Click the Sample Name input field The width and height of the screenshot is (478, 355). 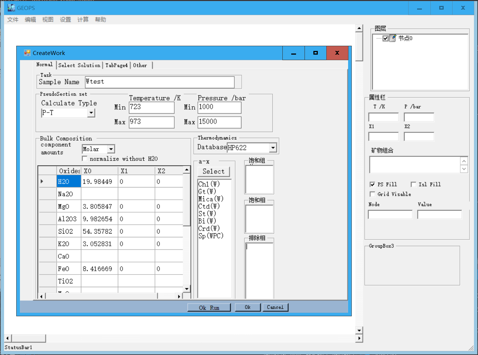click(159, 82)
